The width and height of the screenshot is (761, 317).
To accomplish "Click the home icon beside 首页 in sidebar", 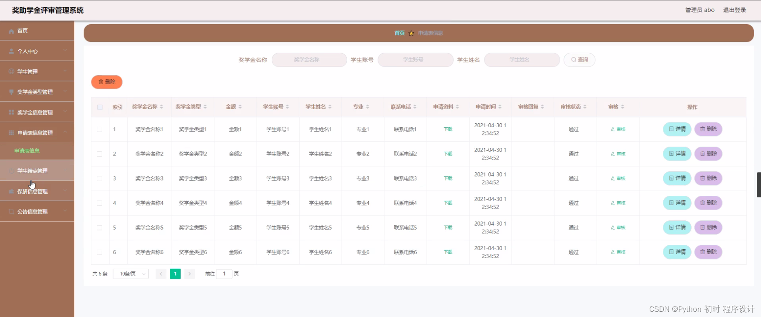I will (x=11, y=31).
